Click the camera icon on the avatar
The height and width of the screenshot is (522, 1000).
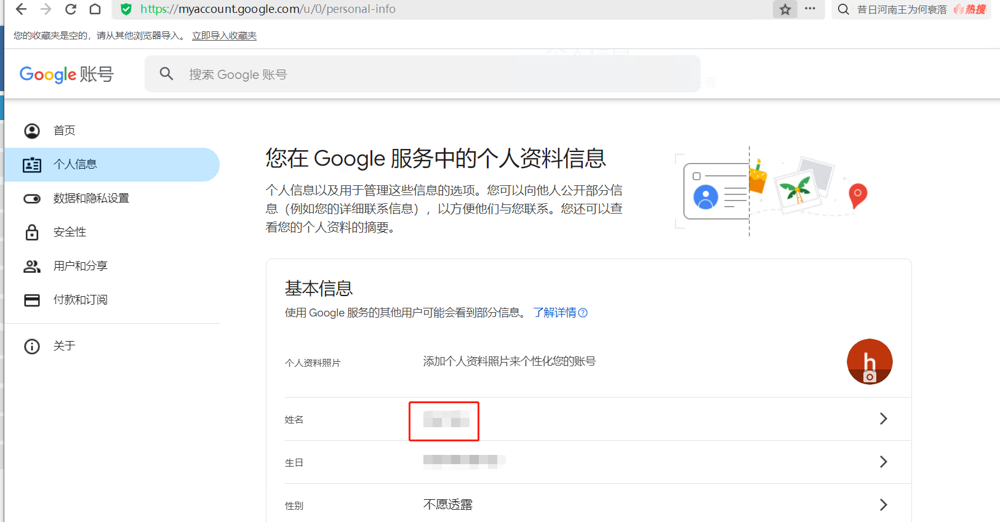[x=870, y=377]
